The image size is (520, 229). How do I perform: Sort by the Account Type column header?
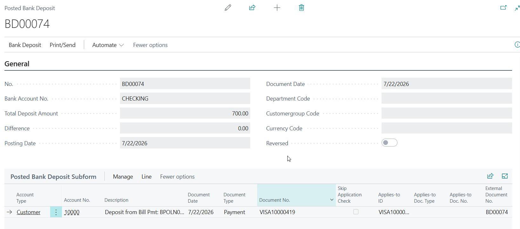[x=25, y=198]
